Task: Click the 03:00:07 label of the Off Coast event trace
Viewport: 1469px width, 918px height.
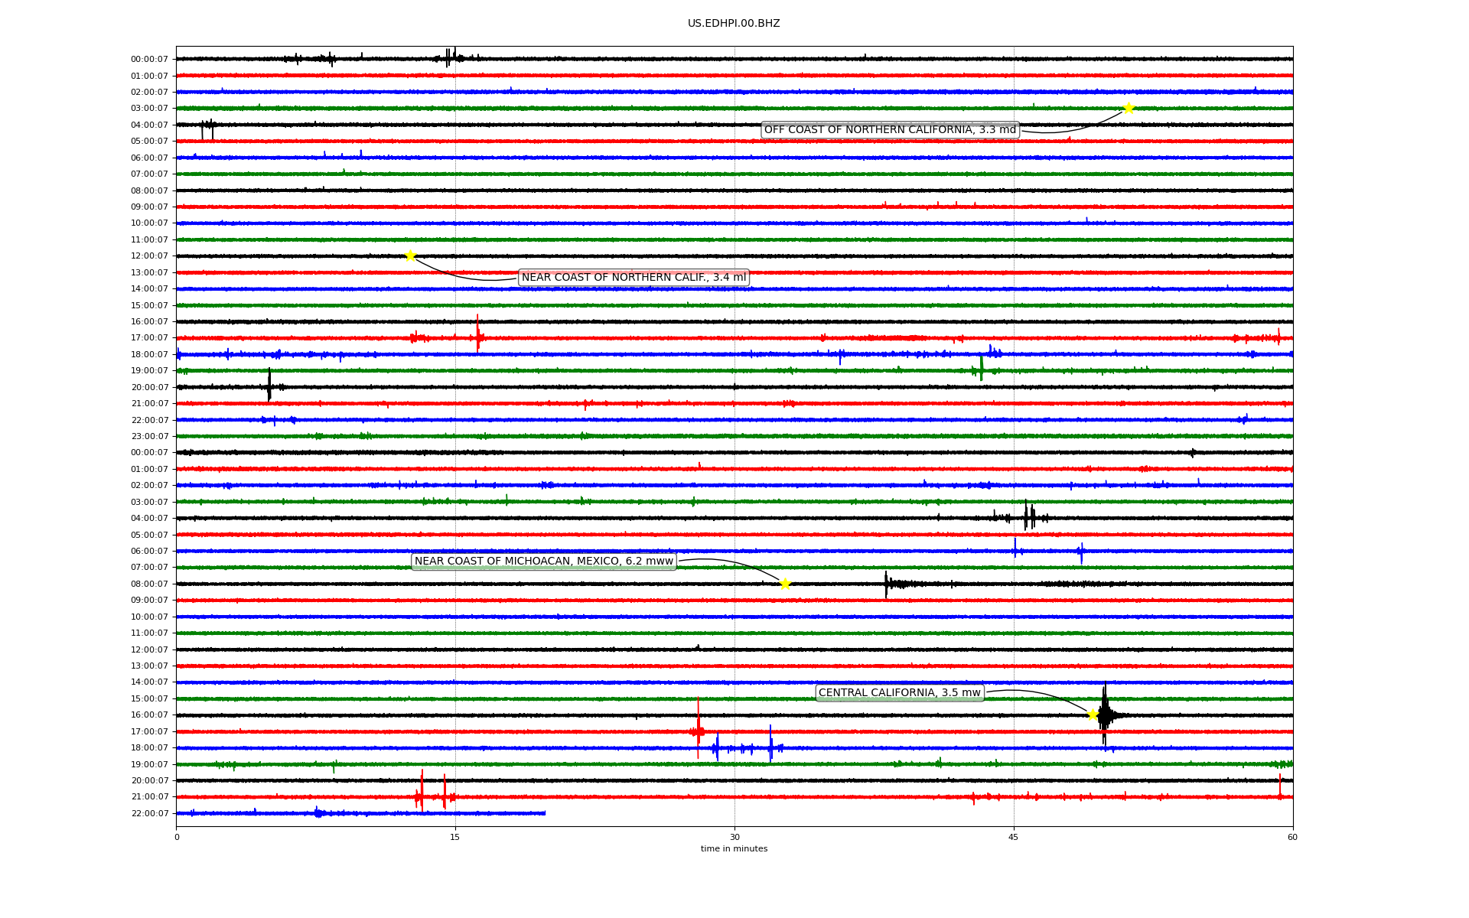Action: pos(149,109)
